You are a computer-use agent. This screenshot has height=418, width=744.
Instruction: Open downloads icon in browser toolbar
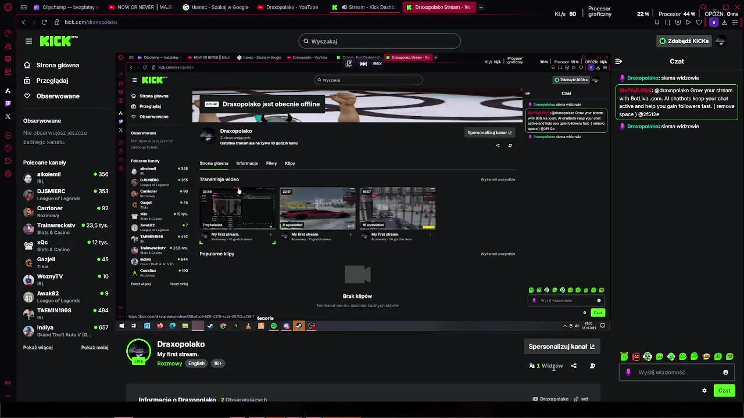(x=724, y=22)
